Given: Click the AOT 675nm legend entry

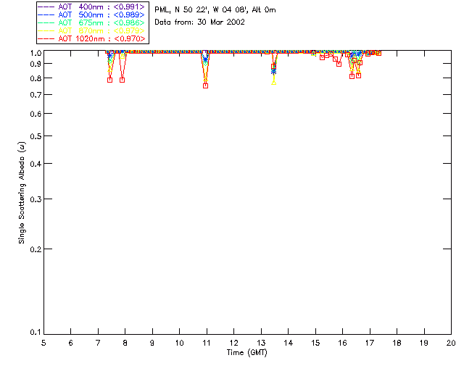Looking at the screenshot, I should pos(91,22).
